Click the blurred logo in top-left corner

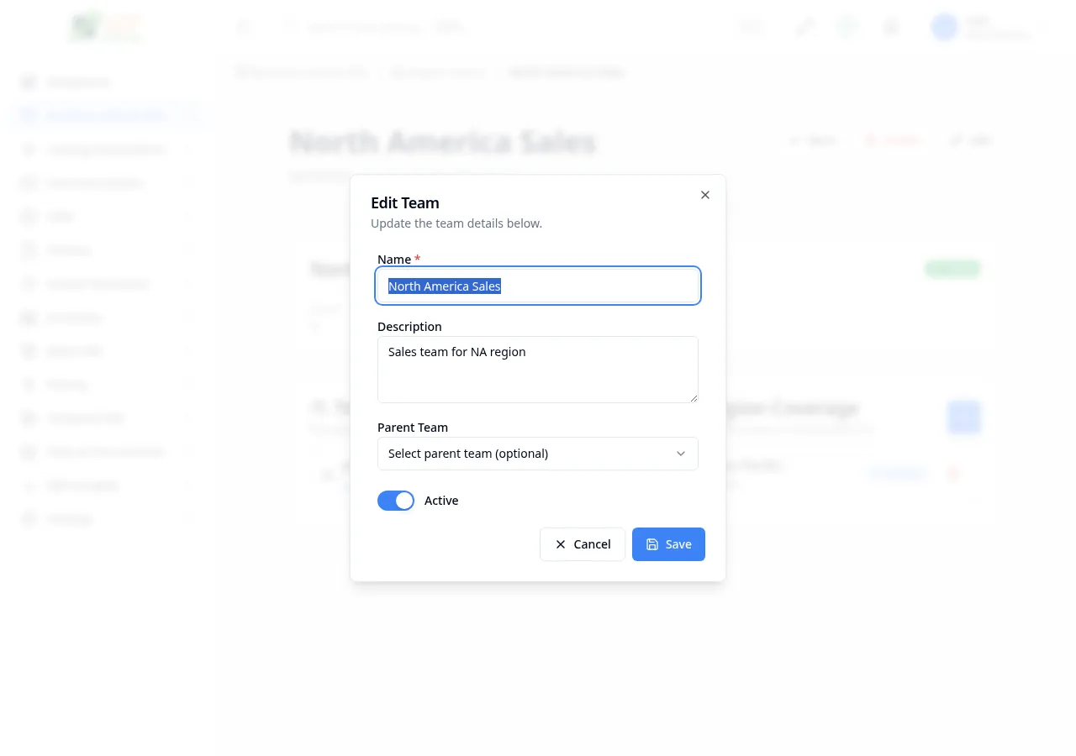pos(105,27)
